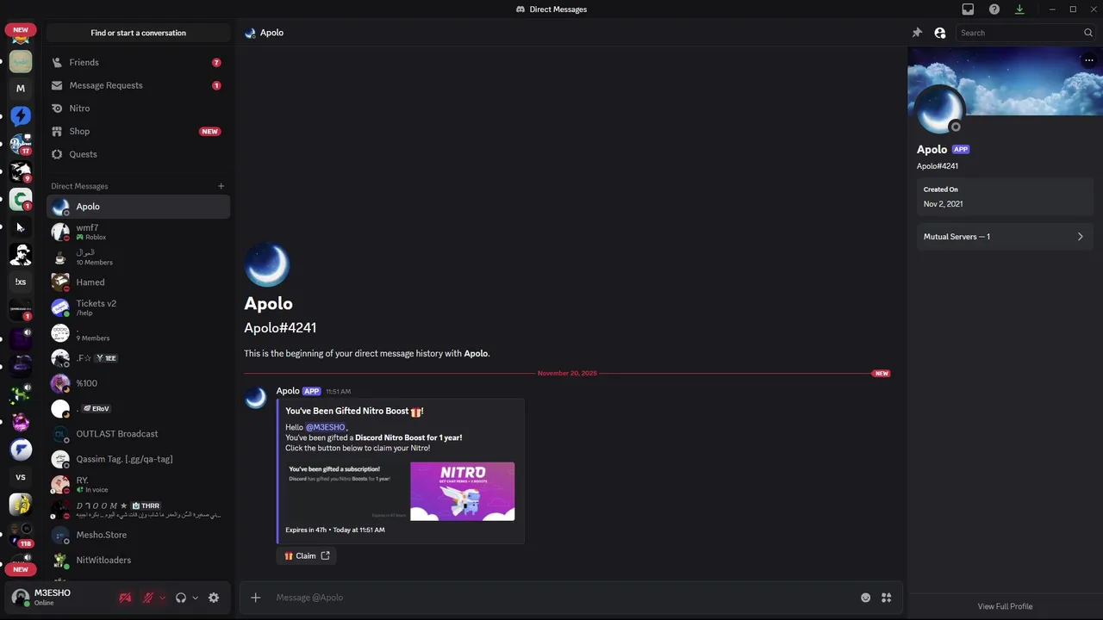
Task: Open the Shop page
Action: click(138, 131)
